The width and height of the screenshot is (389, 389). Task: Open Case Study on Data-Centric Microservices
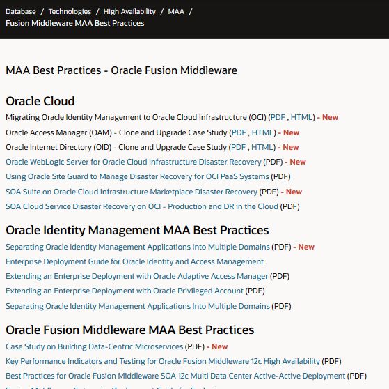(x=94, y=346)
